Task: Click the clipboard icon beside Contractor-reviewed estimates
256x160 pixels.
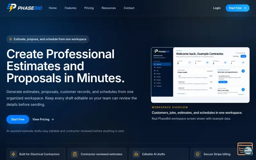Action: [75, 154]
